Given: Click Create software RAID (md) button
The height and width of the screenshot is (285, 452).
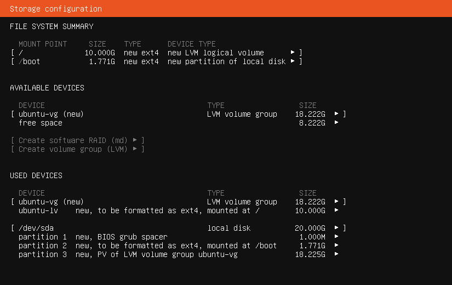Looking at the screenshot, I should click(x=77, y=140).
